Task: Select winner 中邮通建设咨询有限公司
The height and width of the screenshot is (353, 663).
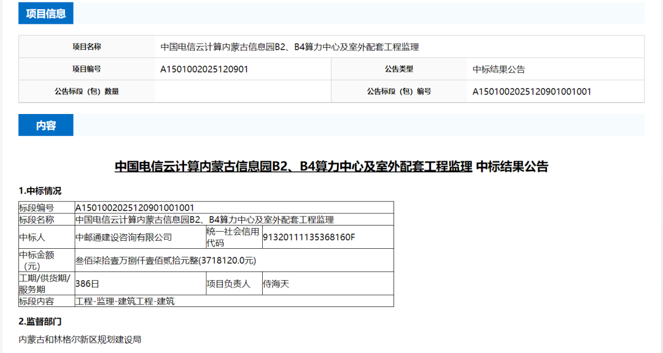Action: [124, 237]
